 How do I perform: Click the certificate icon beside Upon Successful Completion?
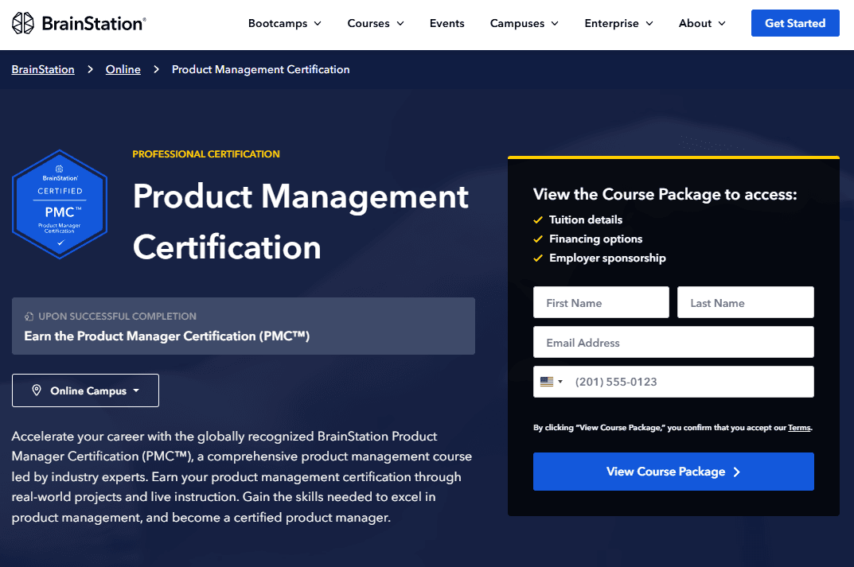coord(29,317)
